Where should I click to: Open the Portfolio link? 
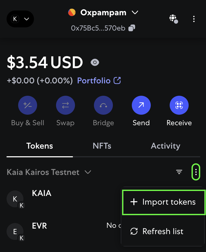tap(99, 80)
